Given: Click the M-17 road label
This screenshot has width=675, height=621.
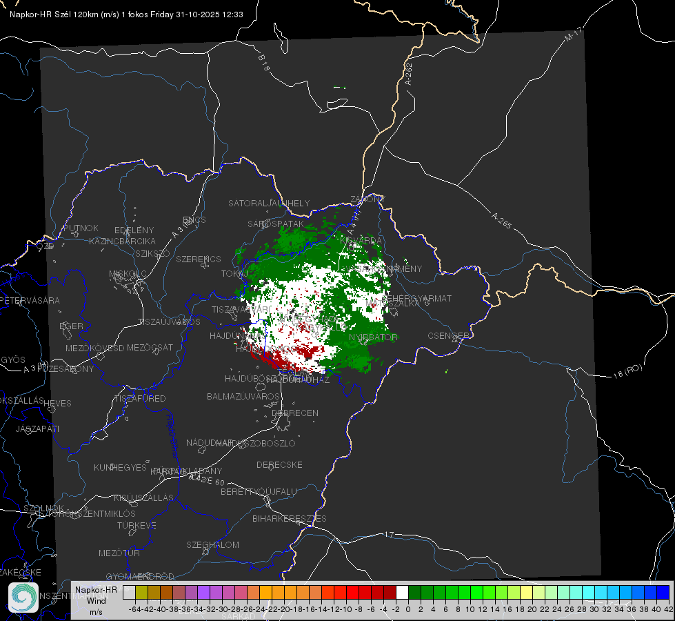Looking at the screenshot, I should (573, 34).
